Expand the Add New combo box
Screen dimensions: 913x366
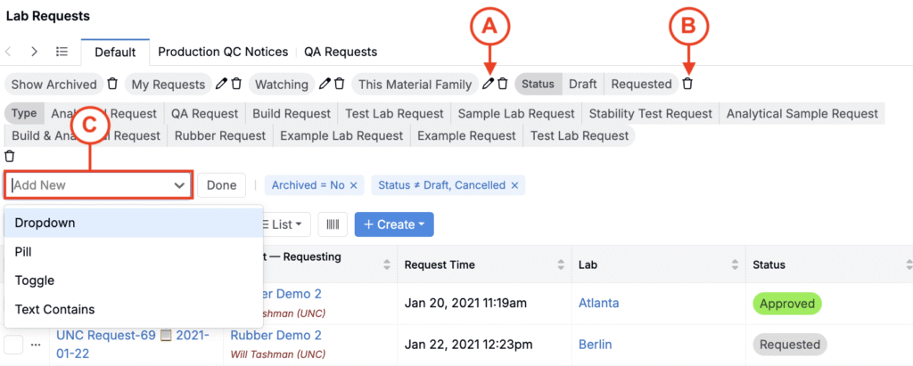coord(179,185)
